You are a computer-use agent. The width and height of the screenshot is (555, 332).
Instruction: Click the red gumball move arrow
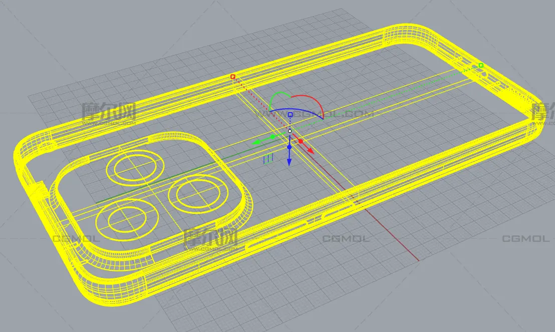(x=311, y=150)
